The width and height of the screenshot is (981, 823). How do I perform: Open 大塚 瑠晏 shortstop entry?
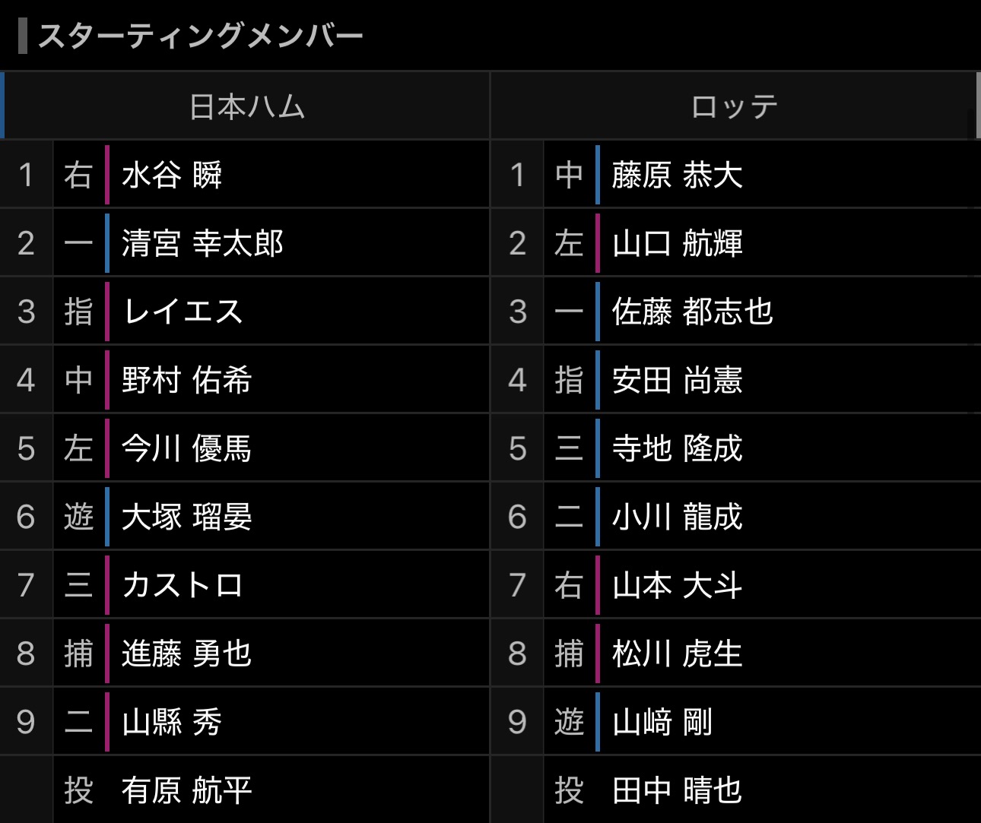coord(186,517)
